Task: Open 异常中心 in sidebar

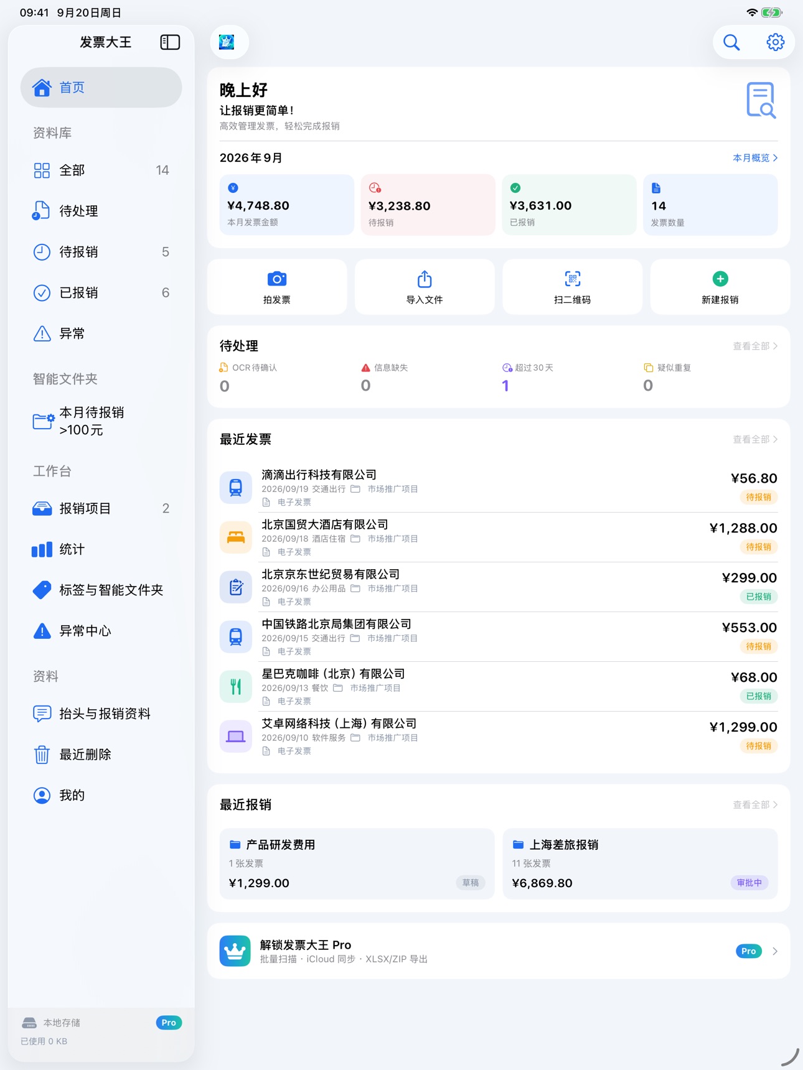Action: (x=101, y=631)
